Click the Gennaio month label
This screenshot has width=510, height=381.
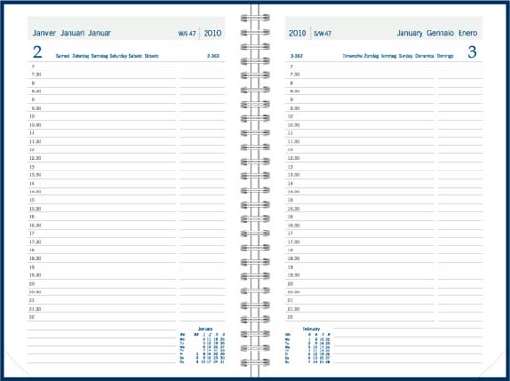[x=441, y=33]
